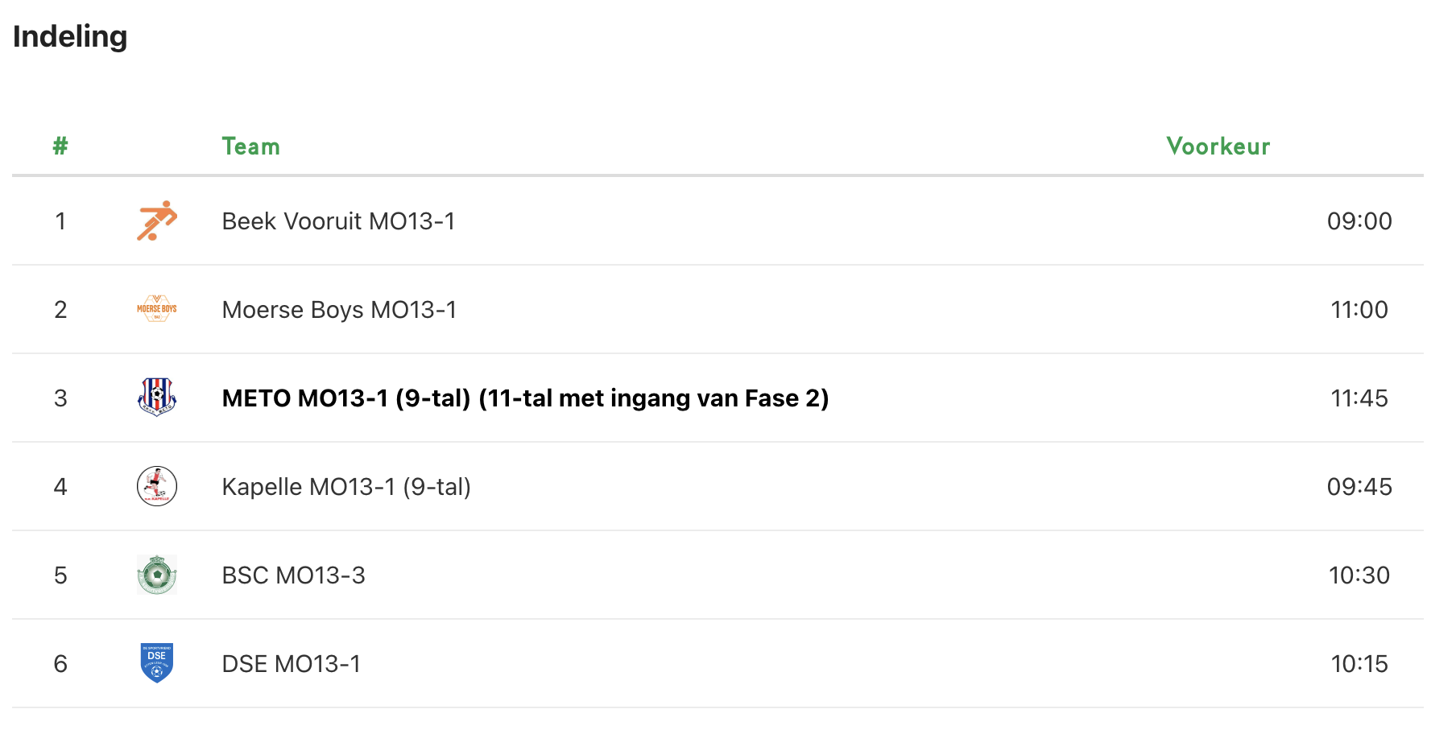
Task: Click the 09:00 preferred time
Action: point(1359,221)
